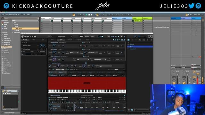Open the Twitter bird icon in banner

pyautogui.click(x=192, y=6)
